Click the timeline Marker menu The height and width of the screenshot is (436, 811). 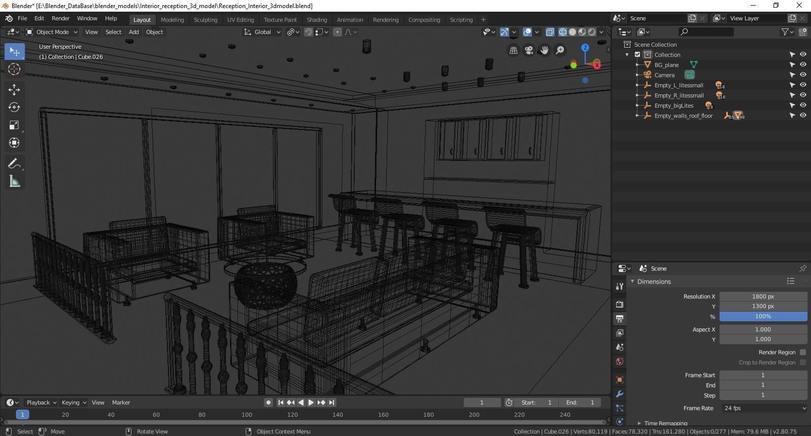pos(121,403)
